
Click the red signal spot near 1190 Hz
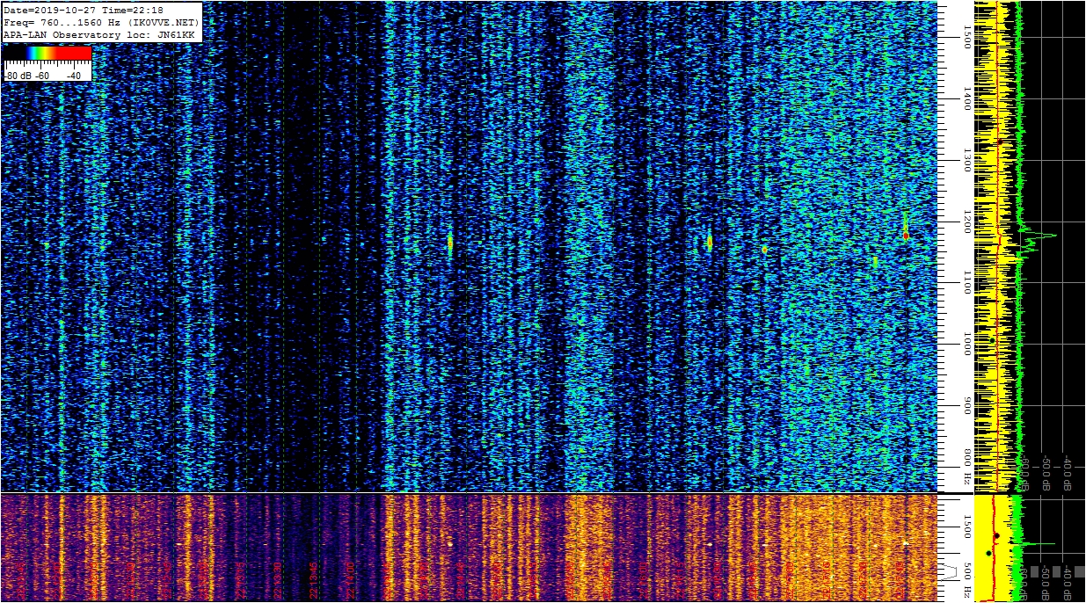click(x=906, y=235)
